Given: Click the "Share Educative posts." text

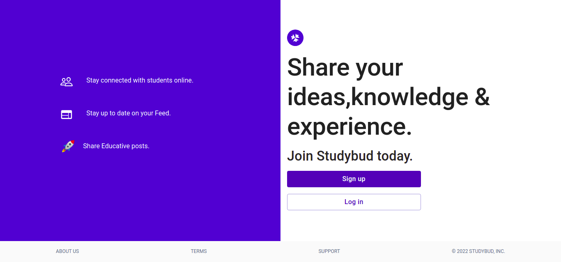Looking at the screenshot, I should click(116, 146).
